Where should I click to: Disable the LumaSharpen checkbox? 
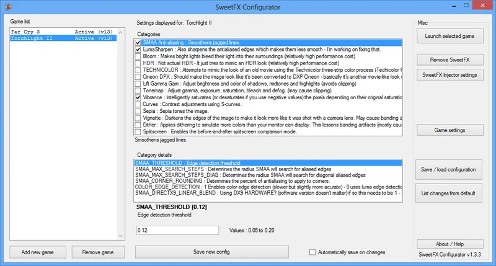click(138, 50)
